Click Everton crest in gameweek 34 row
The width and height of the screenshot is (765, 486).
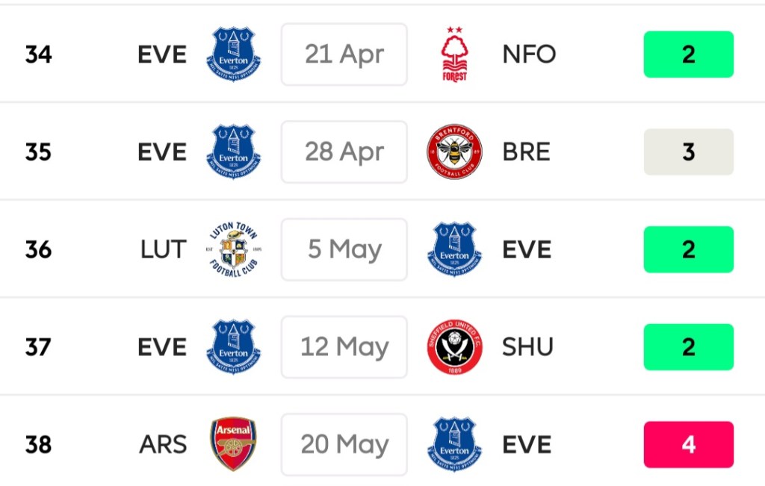pyautogui.click(x=233, y=54)
